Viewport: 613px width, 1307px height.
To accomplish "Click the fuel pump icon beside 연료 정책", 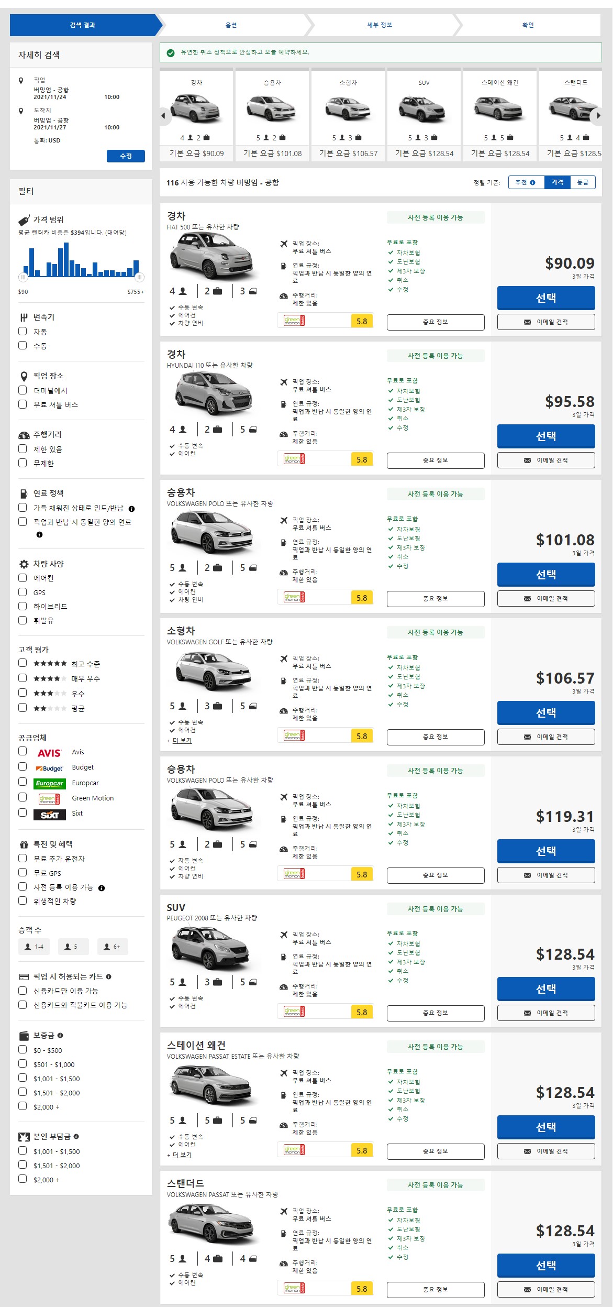I will [24, 493].
